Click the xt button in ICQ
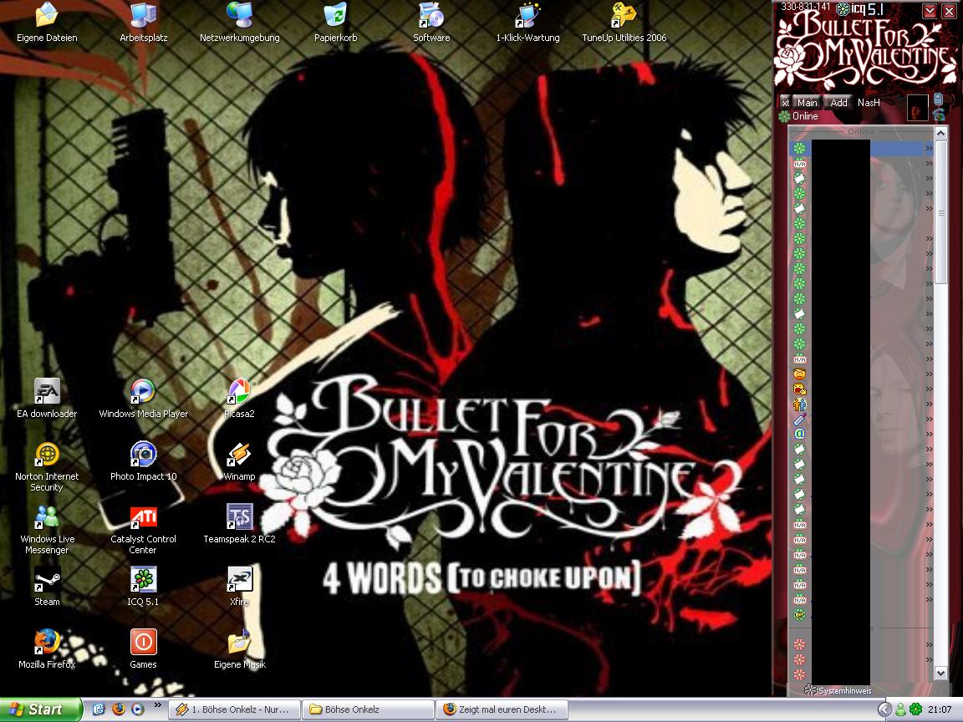The height and width of the screenshot is (722, 963). [786, 103]
